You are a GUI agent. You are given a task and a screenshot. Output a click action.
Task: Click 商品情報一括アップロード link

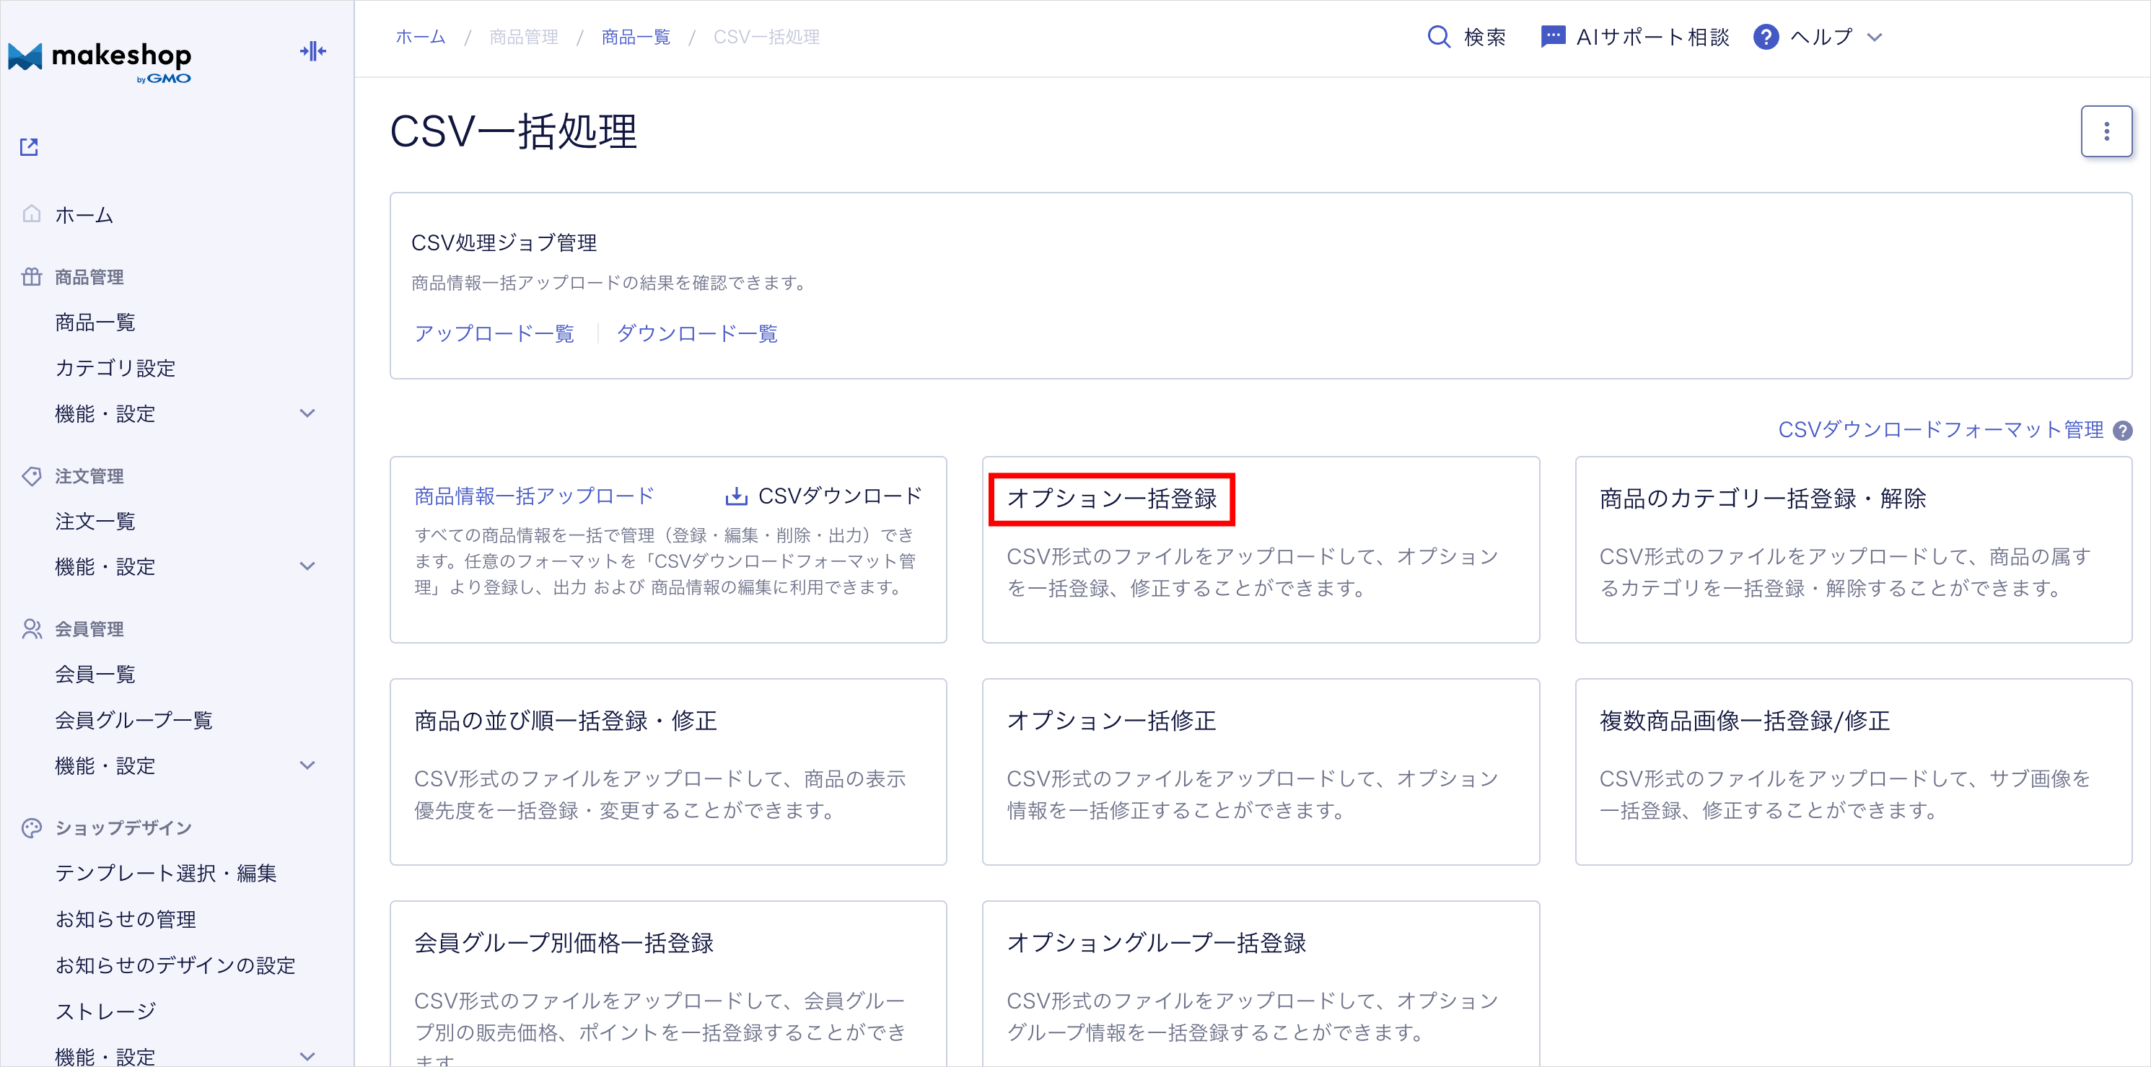535,496
